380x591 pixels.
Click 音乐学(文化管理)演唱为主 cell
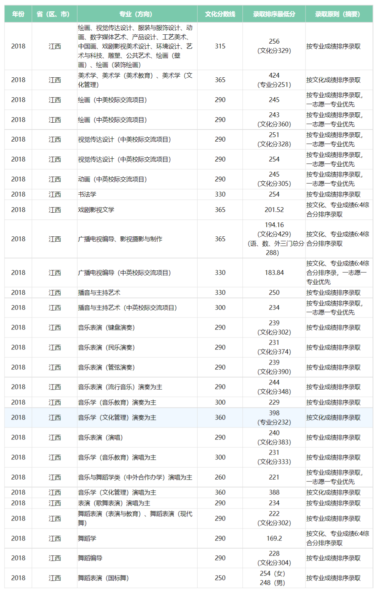click(x=137, y=492)
